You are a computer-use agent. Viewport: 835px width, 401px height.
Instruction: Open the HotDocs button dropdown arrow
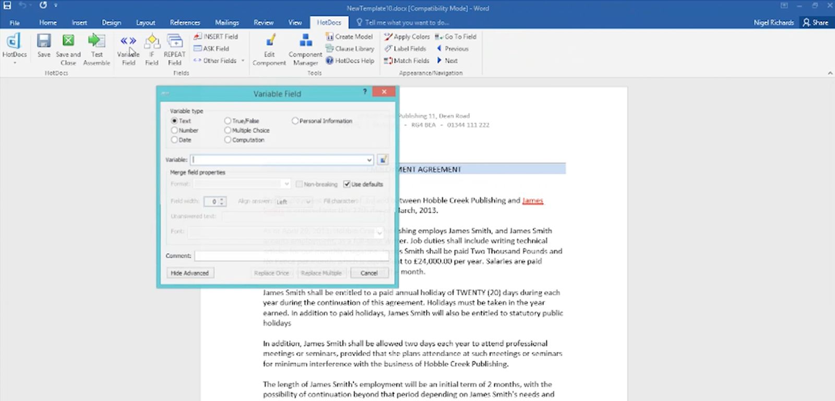click(15, 63)
